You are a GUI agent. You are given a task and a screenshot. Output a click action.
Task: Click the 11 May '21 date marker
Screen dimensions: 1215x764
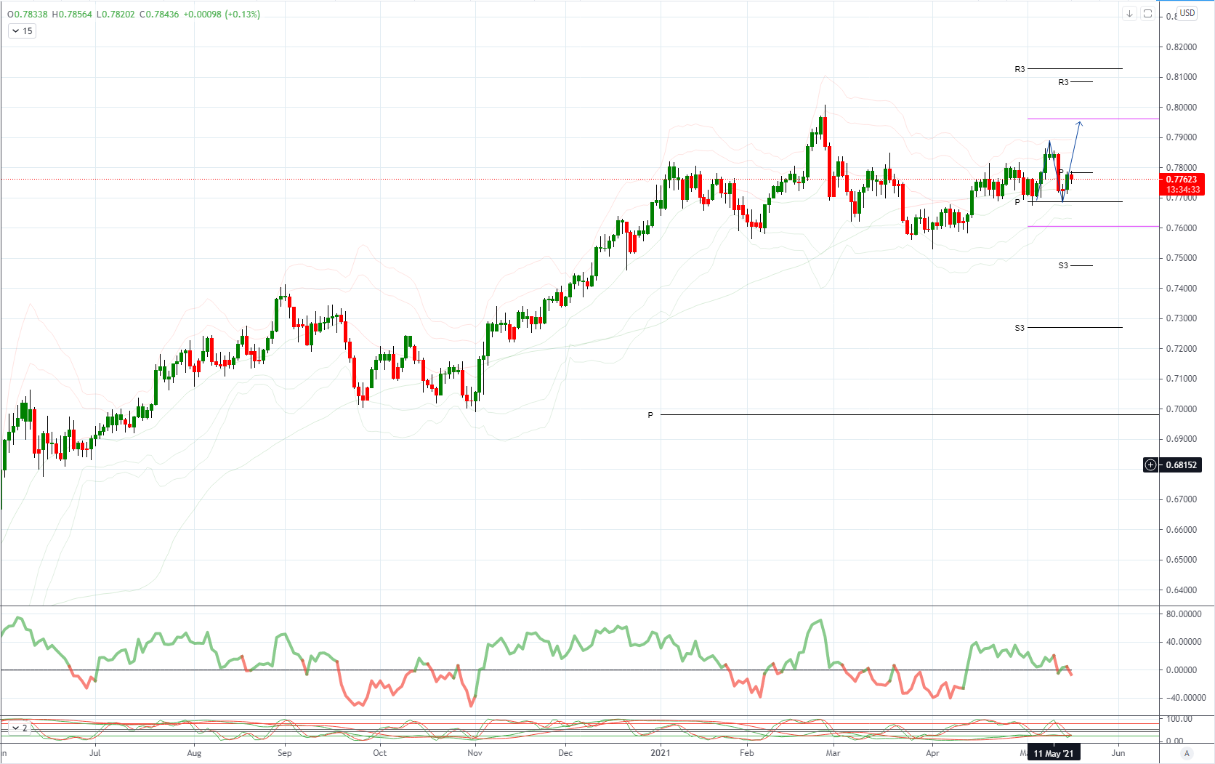[x=1053, y=753]
